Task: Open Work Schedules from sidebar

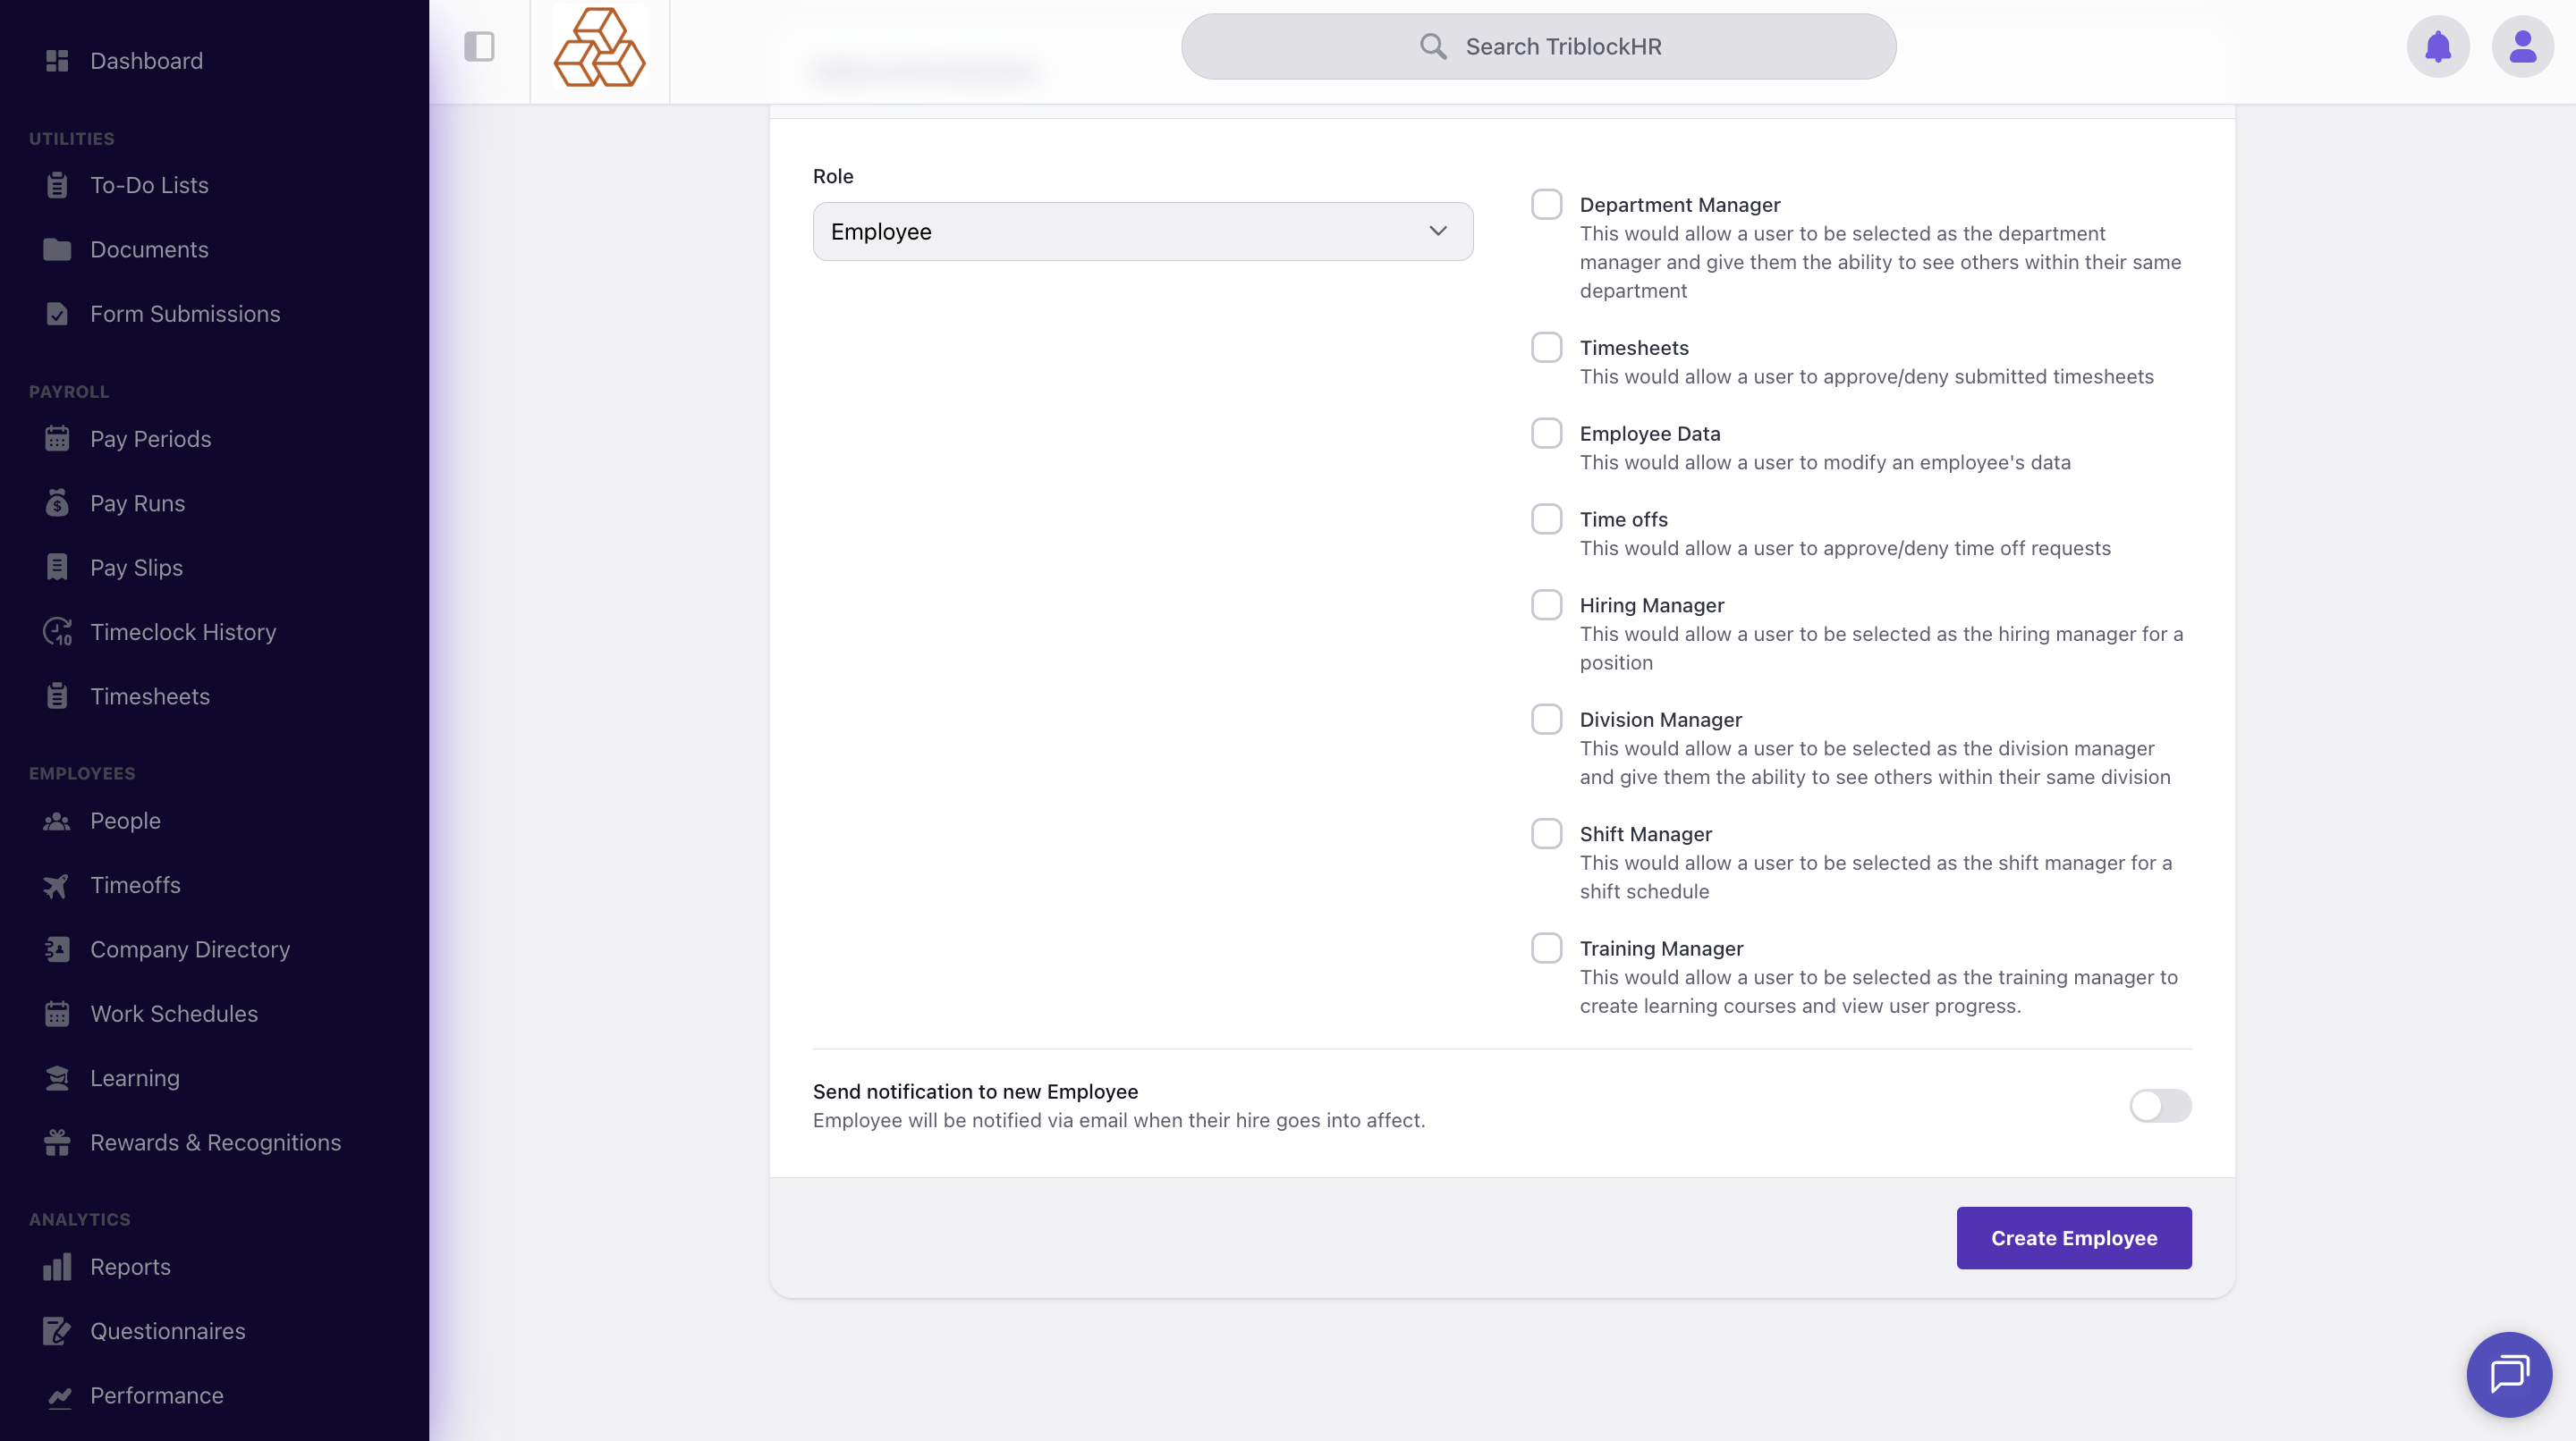Action: [174, 1014]
